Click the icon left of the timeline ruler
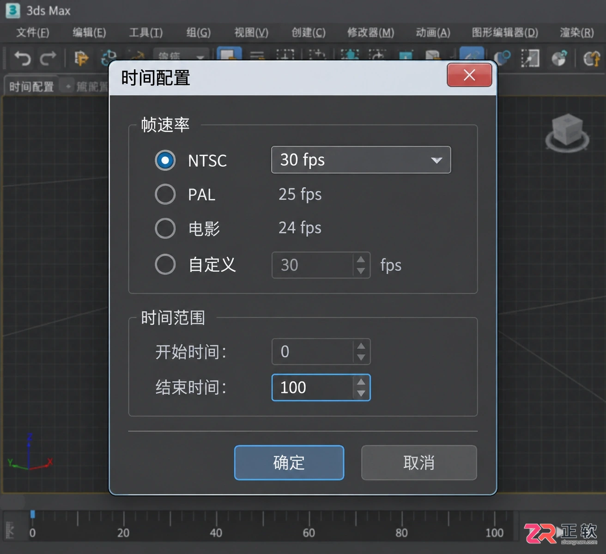 [x=10, y=530]
